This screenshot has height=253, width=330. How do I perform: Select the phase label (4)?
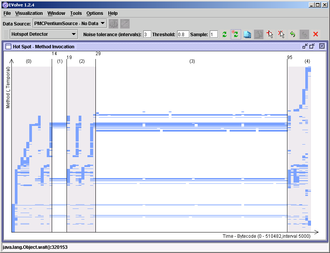coord(307,61)
